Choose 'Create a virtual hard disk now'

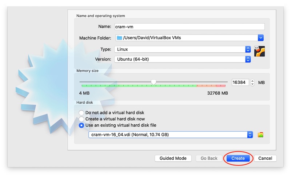[x=81, y=119]
